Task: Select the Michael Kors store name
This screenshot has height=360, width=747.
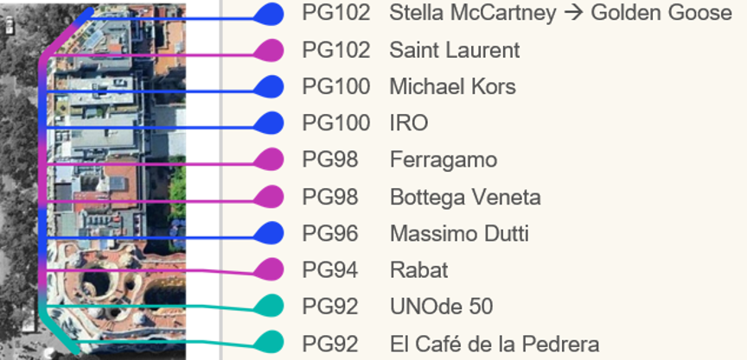Action: 452,87
